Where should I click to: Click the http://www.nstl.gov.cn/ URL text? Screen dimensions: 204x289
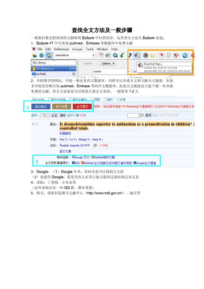[104, 193]
